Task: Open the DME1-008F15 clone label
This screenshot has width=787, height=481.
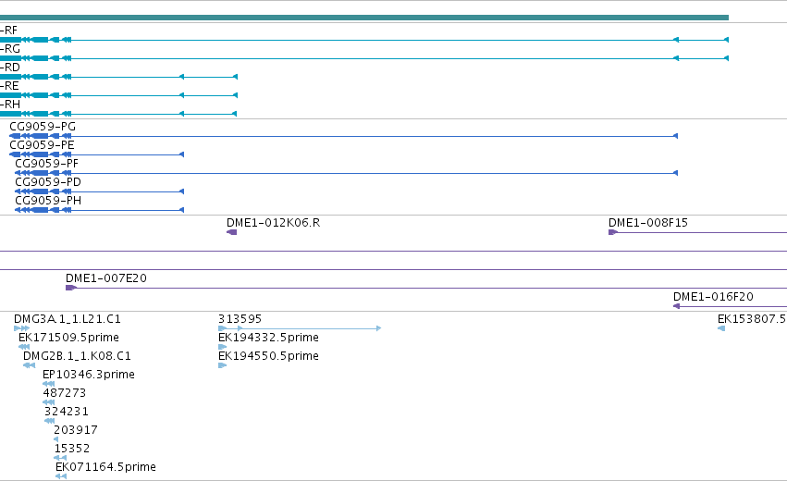Action: pyautogui.click(x=648, y=223)
